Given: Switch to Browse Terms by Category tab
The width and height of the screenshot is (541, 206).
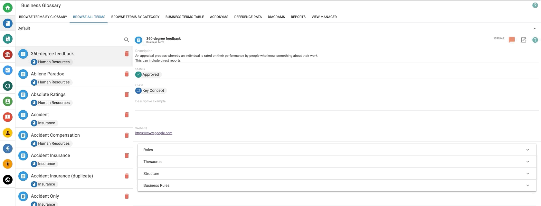Looking at the screenshot, I should click(135, 17).
